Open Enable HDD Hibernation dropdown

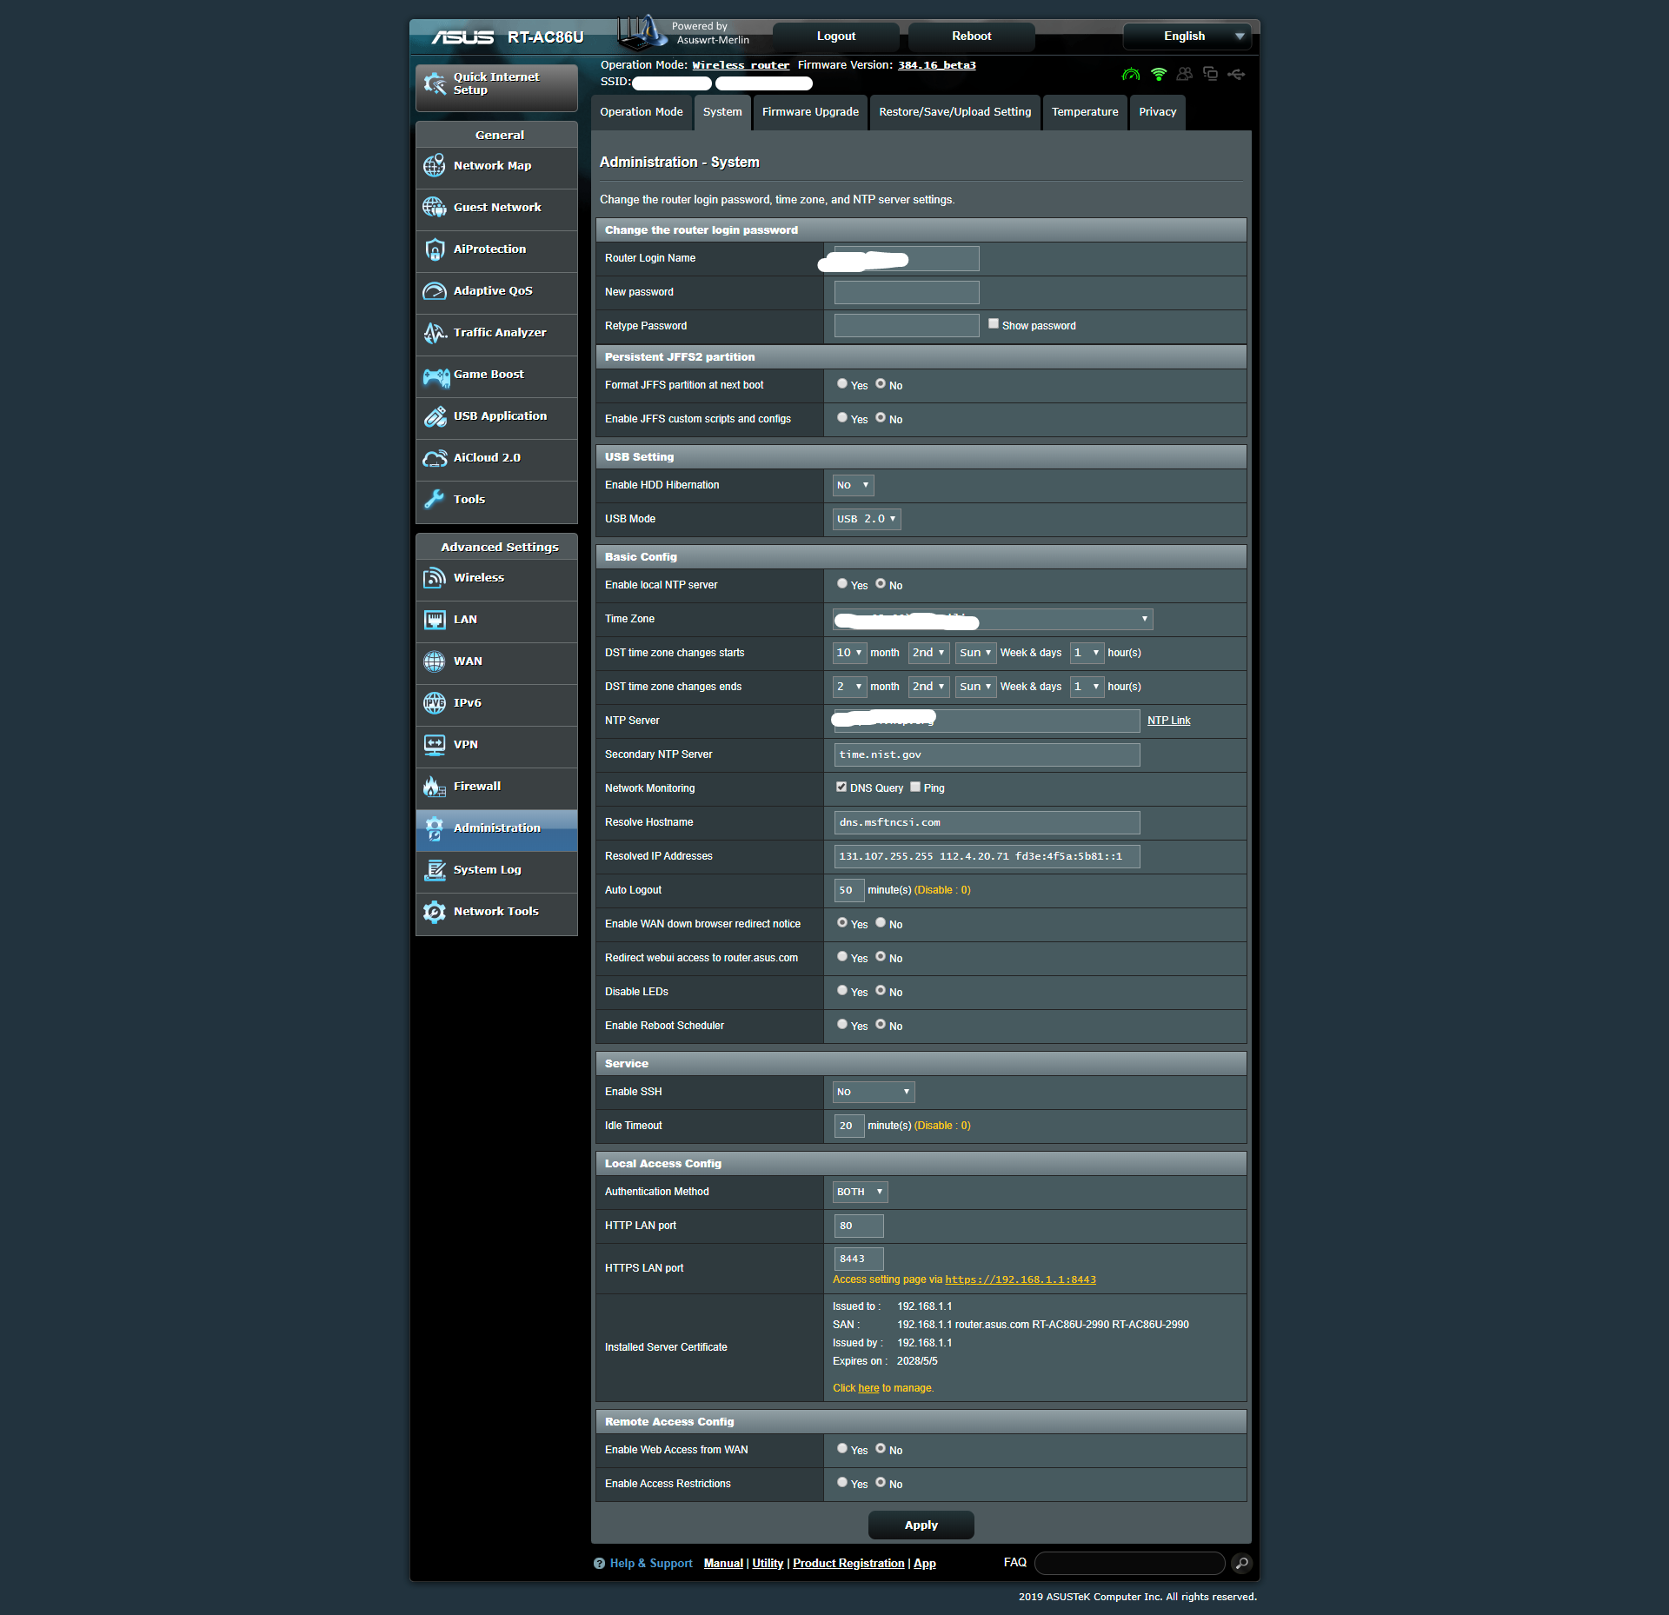(x=853, y=485)
